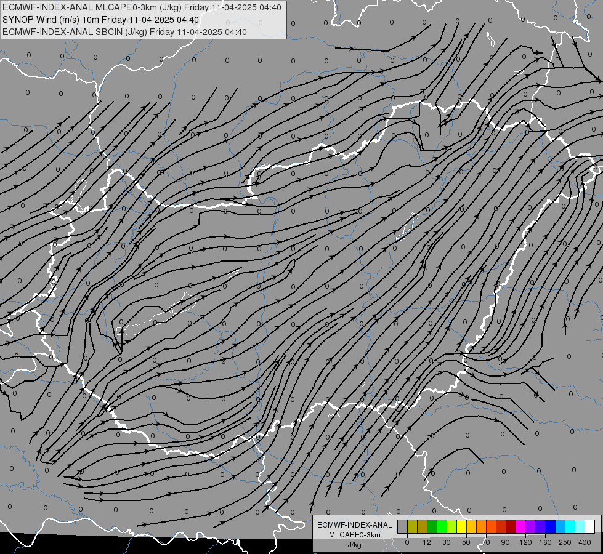This screenshot has height=554, width=603.
Task: Click the legend scale value '50'
Action: (466, 542)
